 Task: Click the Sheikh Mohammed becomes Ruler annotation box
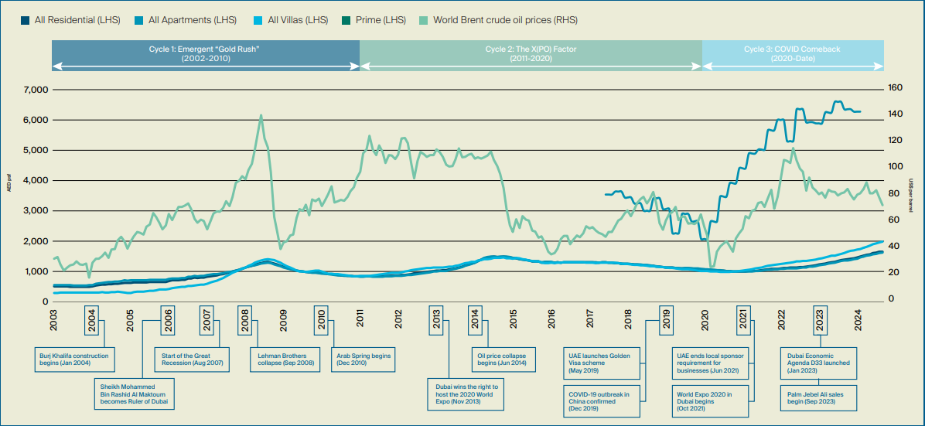pos(133,394)
